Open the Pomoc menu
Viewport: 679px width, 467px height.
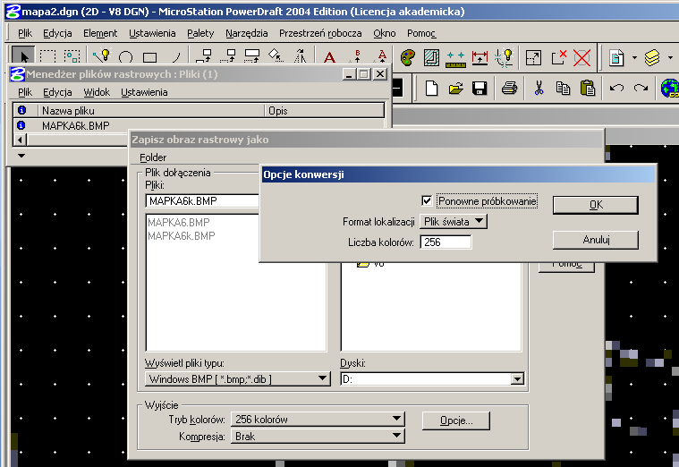pyautogui.click(x=421, y=33)
